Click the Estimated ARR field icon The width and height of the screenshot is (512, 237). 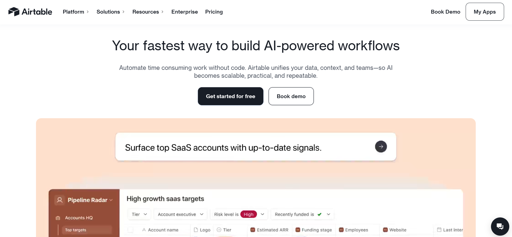(x=253, y=230)
